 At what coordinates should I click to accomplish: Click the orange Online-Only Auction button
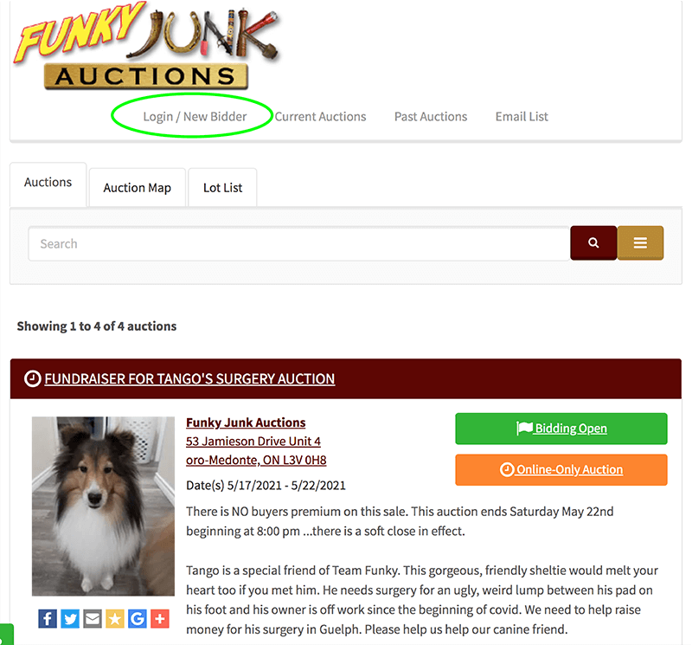[x=561, y=469]
